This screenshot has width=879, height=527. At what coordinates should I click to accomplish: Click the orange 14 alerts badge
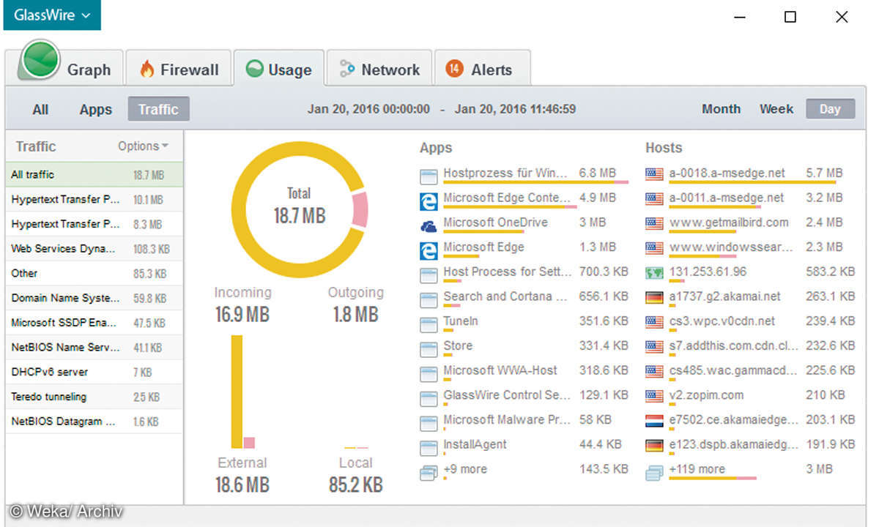coord(454,69)
